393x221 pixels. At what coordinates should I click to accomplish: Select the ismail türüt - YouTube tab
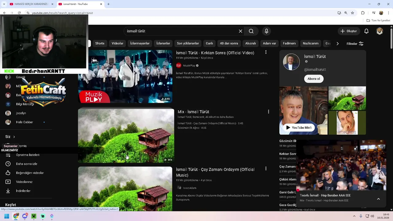80,4
